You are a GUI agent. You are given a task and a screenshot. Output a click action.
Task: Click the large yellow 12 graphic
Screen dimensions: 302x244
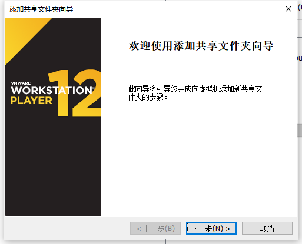[75, 93]
